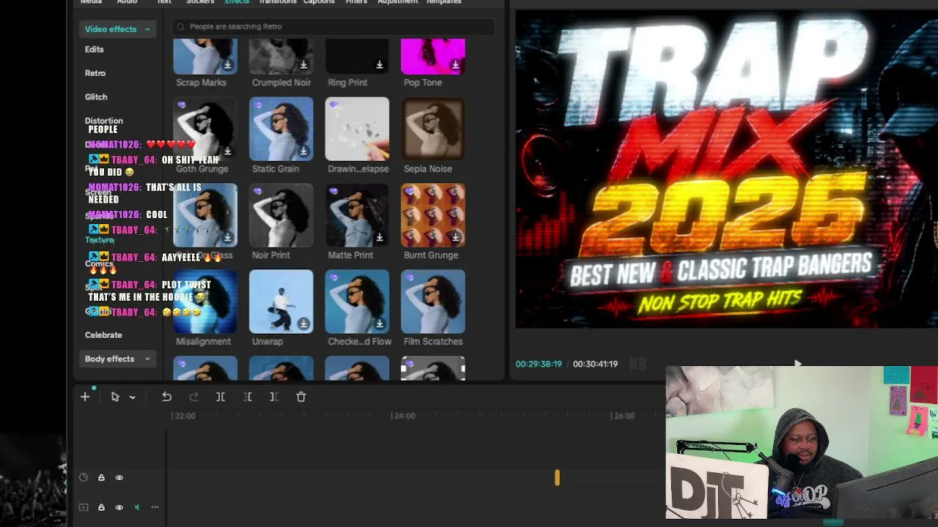Viewport: 938px width, 527px height.
Task: Click the clock icon on the upper track
Action: 84,478
